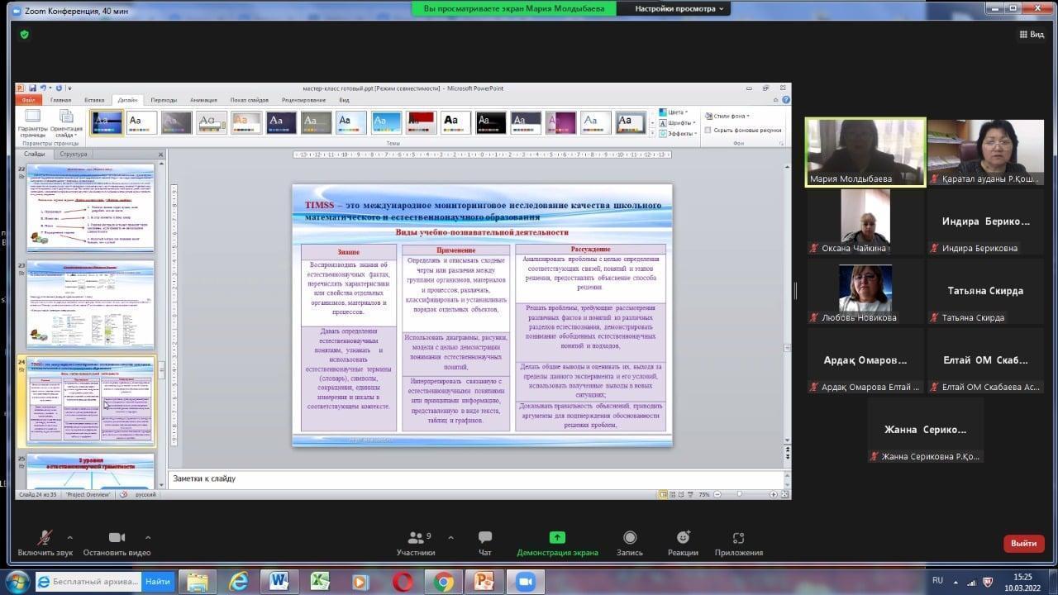Image resolution: width=1058 pixels, height=595 pixels.
Task: Open Google Chrome from the Windows taskbar
Action: (444, 582)
